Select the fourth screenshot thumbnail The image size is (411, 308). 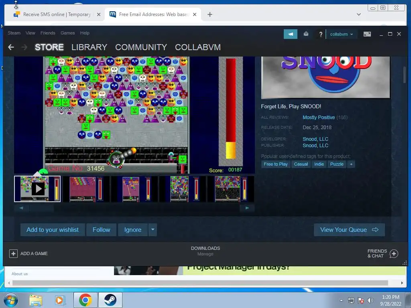pos(183,189)
